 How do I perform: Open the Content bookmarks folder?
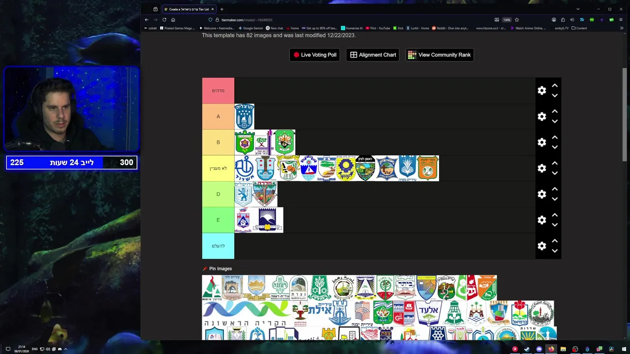pos(579,28)
